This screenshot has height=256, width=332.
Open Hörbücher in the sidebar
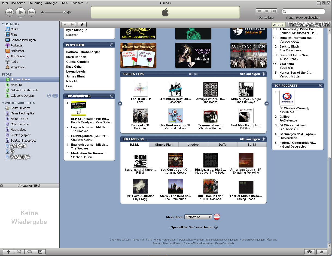17,51
